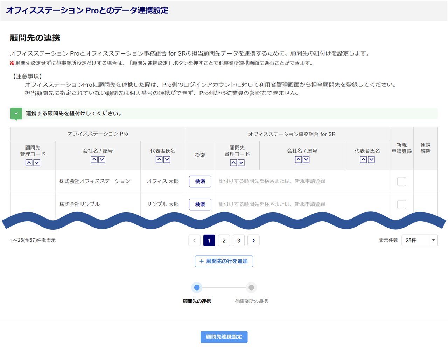This screenshot has height=351, width=448.
Task: Go to next page with right chevron
Action: point(253,241)
